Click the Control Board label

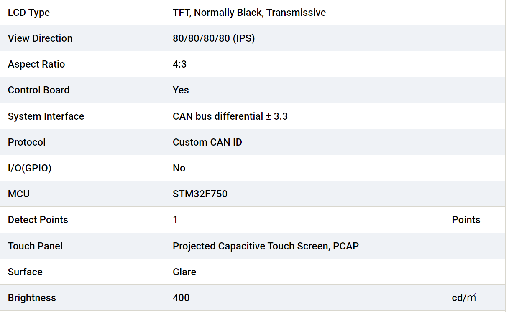[x=38, y=90]
